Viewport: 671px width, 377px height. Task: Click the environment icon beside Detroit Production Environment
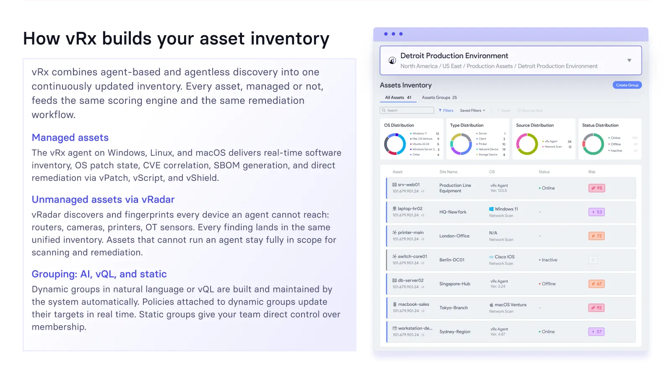click(x=392, y=61)
